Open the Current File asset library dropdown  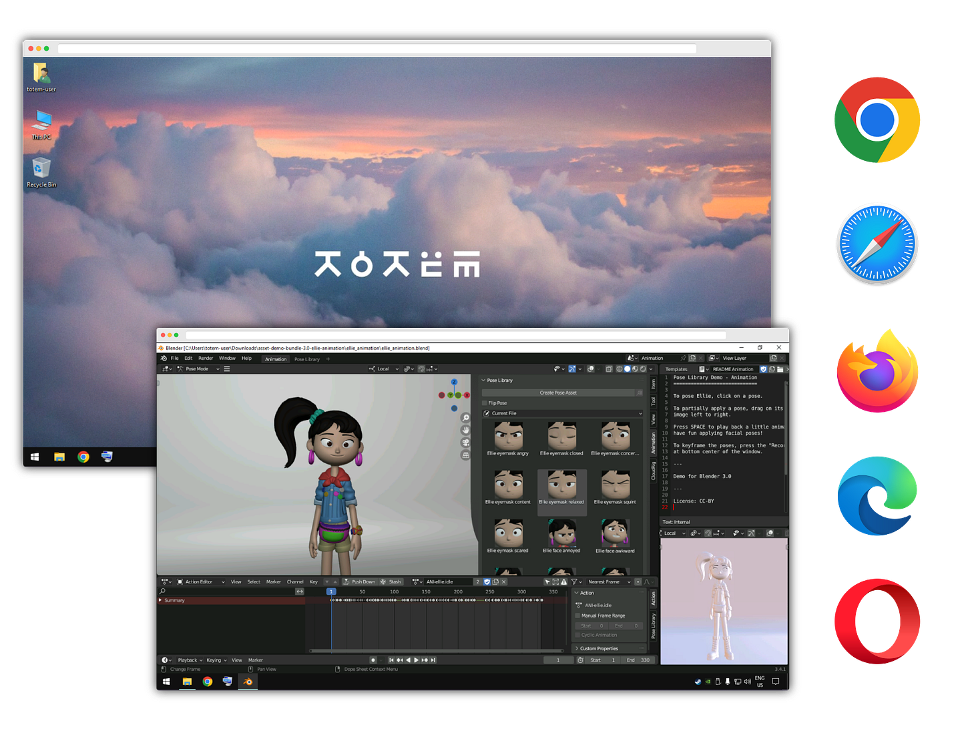(563, 413)
